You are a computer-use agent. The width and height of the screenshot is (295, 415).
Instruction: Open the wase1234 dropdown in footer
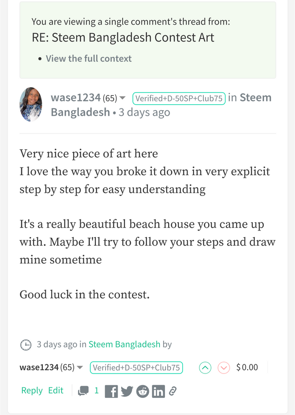(x=79, y=368)
